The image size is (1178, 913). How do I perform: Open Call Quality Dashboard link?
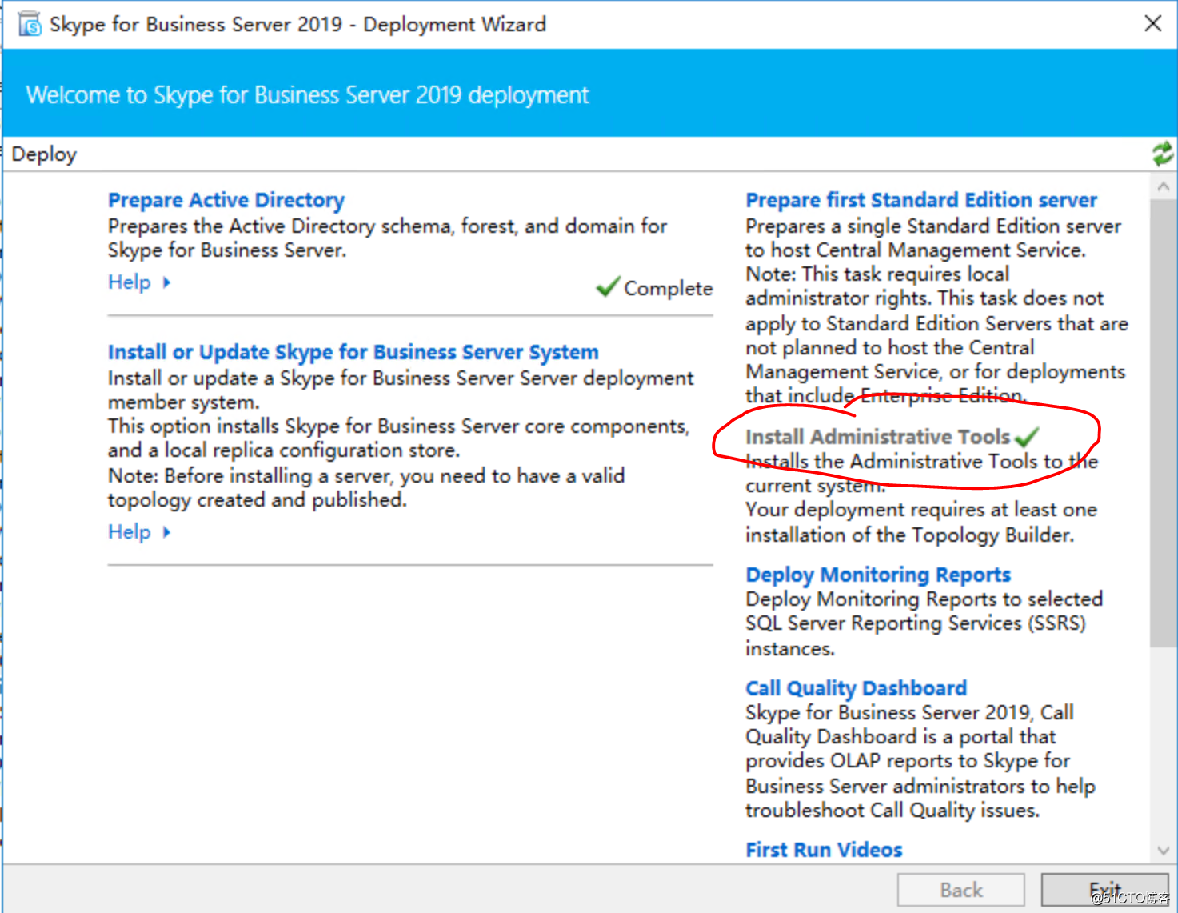(856, 688)
